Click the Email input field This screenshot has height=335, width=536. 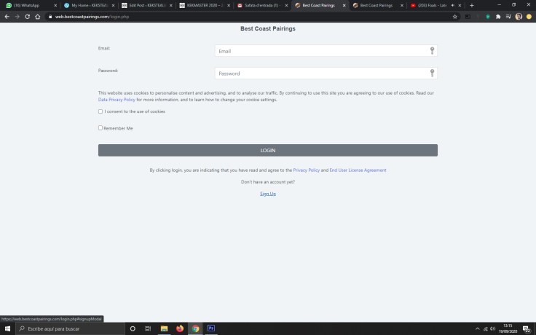click(x=320, y=51)
